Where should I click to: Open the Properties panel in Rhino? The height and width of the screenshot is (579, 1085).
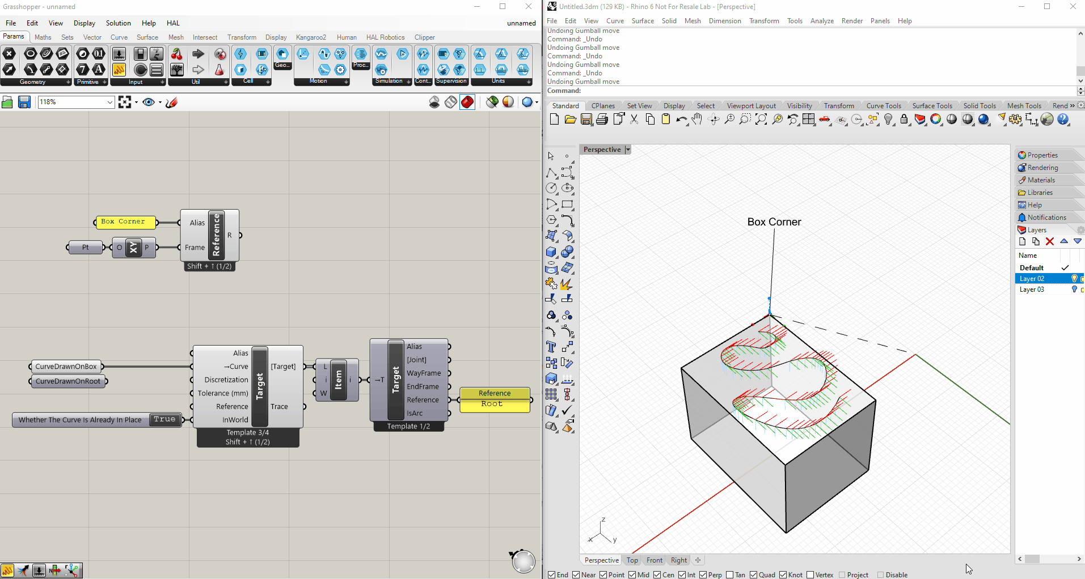(1042, 155)
